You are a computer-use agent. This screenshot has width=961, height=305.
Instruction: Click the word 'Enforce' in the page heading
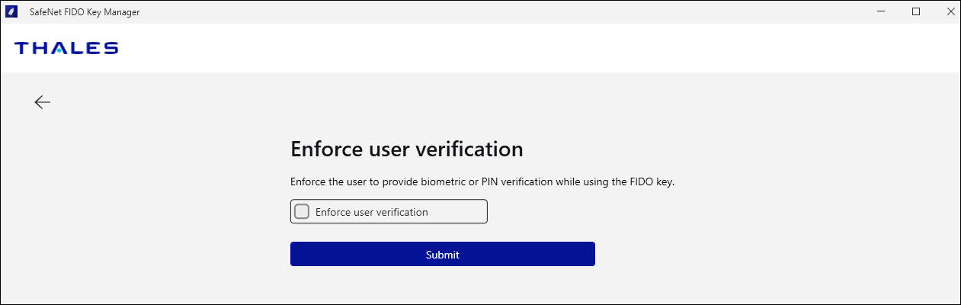pyautogui.click(x=326, y=149)
